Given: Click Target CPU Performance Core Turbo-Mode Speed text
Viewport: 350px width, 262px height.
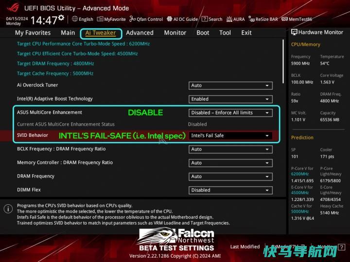Looking at the screenshot, I should pos(84,44).
